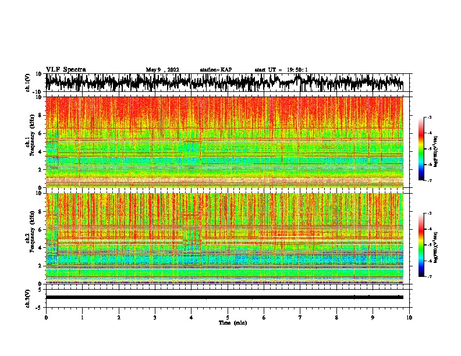Click the time axis tick label '0'

click(x=46, y=318)
